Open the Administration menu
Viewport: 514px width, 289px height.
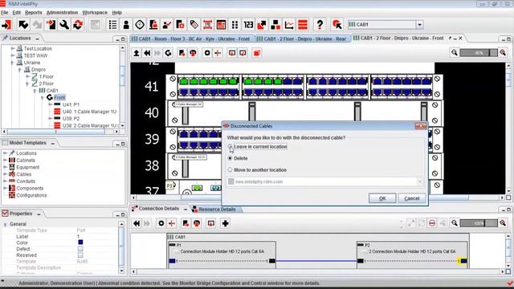pos(62,13)
